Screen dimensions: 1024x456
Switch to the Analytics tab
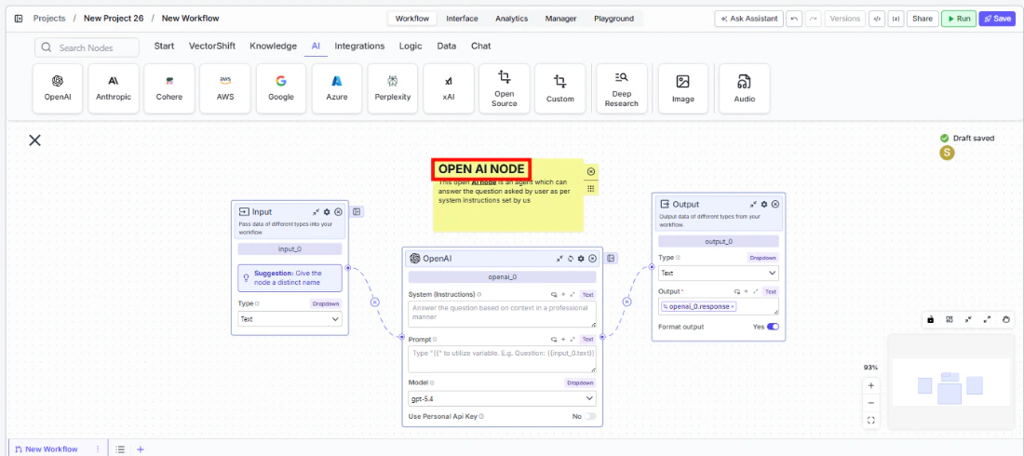pyautogui.click(x=511, y=19)
